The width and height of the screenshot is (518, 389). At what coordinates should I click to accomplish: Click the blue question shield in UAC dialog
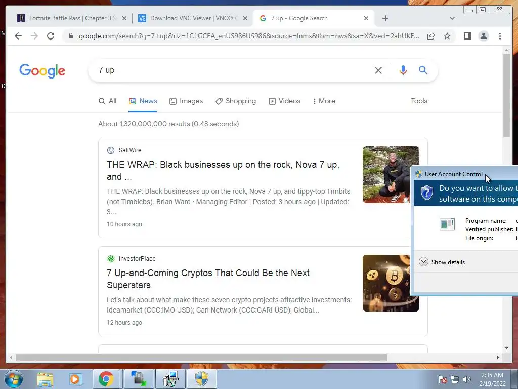click(x=426, y=193)
